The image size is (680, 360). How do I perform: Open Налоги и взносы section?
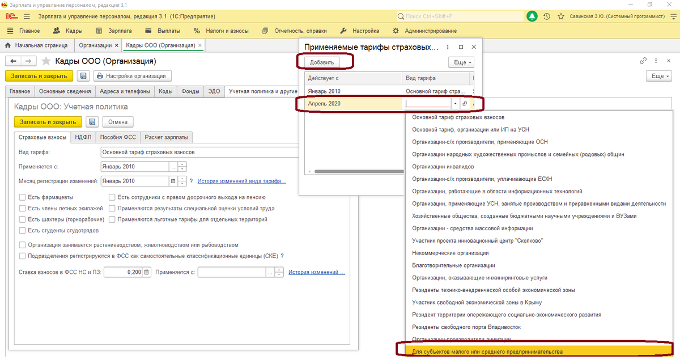point(222,31)
